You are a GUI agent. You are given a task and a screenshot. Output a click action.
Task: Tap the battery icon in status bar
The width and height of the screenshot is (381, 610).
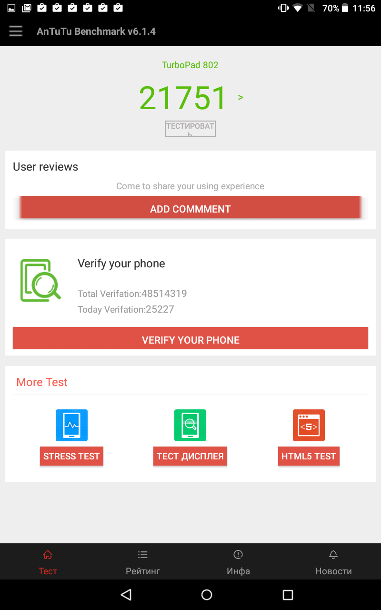(345, 8)
